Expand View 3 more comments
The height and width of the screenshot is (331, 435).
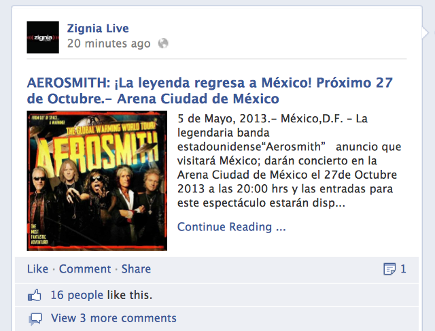coord(114,318)
